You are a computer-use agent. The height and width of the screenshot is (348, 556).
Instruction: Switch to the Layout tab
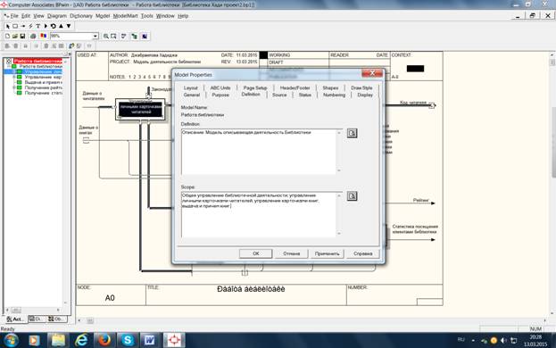pos(190,87)
